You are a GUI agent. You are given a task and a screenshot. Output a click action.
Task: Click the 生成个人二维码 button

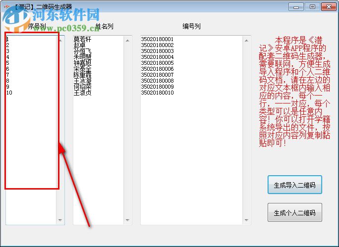click(295, 212)
